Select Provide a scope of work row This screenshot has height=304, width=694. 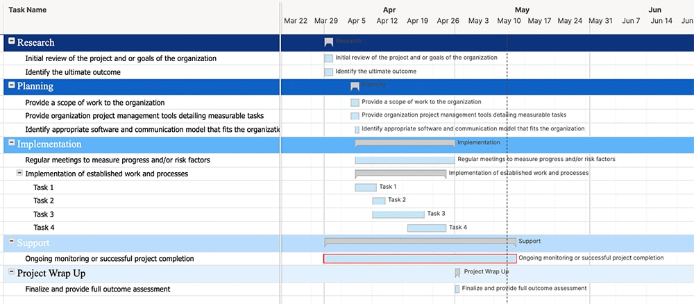point(95,103)
